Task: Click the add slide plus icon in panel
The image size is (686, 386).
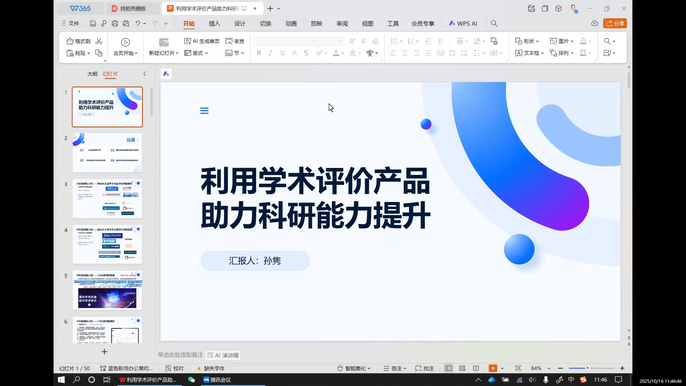Action: [104, 352]
